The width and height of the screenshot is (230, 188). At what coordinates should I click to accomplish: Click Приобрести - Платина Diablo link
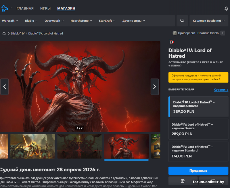coord(198,33)
